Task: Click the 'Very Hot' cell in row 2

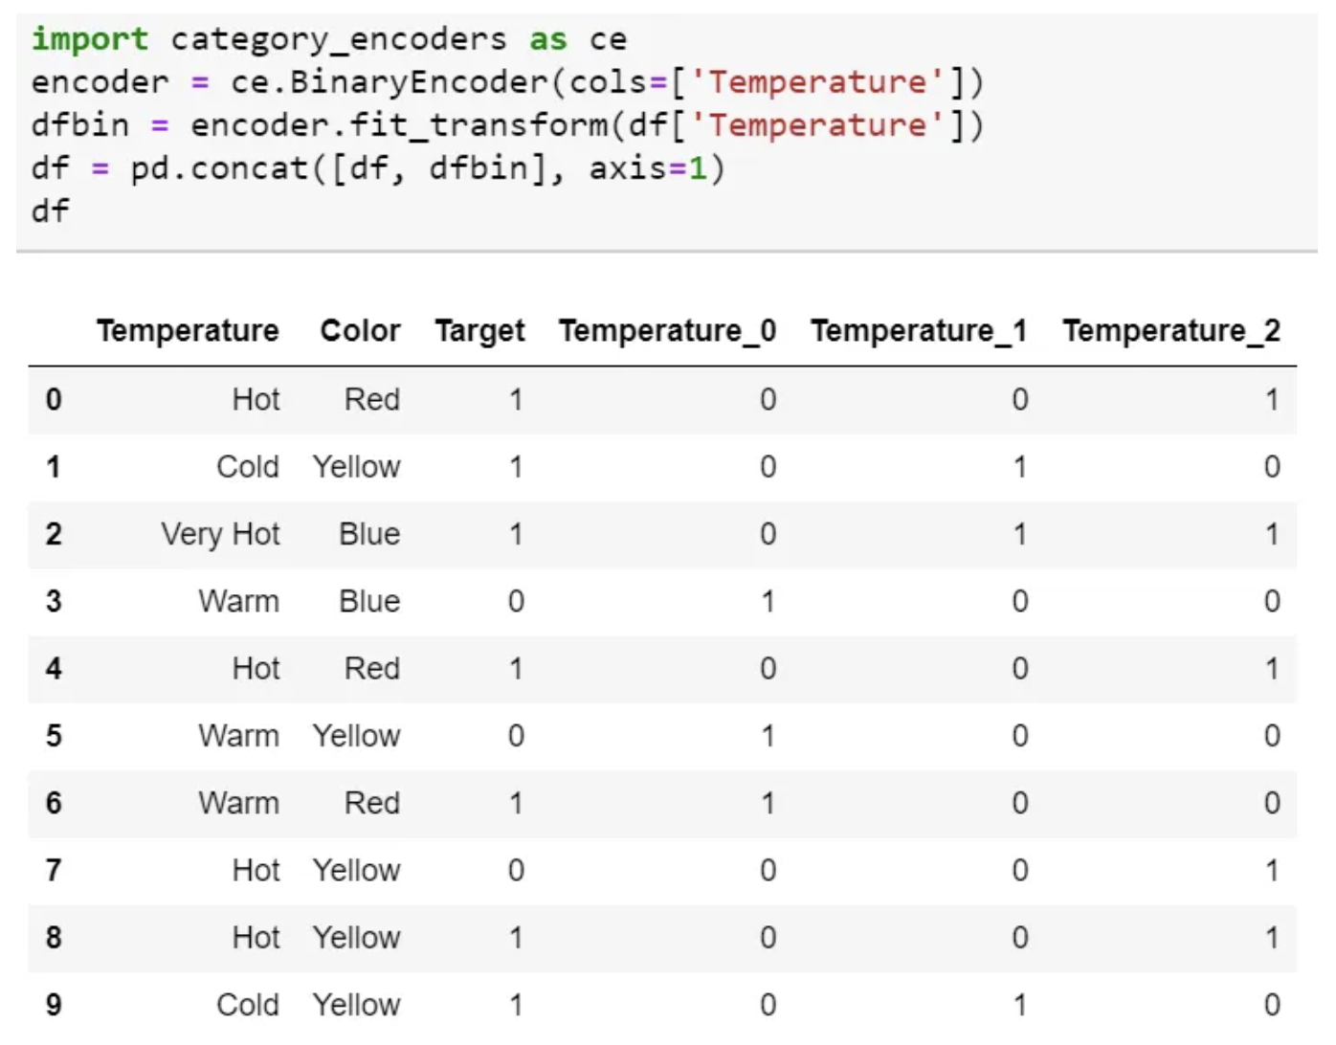Action: coord(220,534)
